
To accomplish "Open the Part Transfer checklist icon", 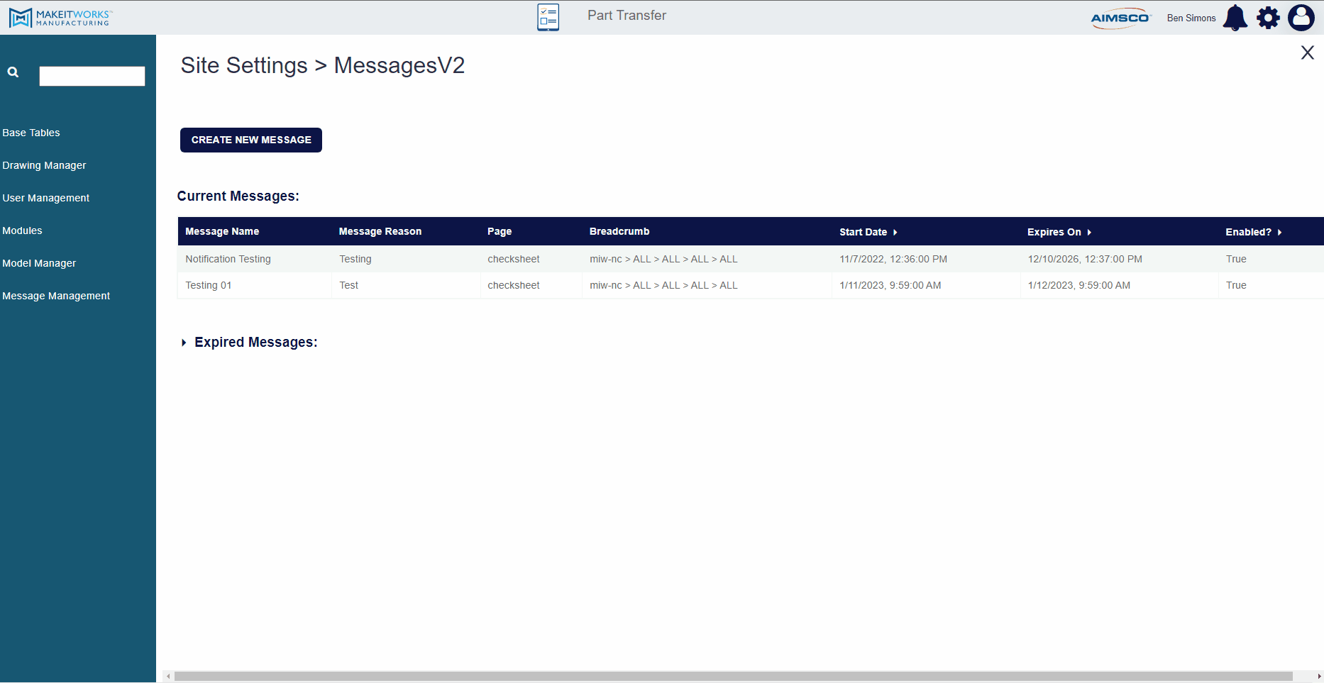I will (548, 17).
